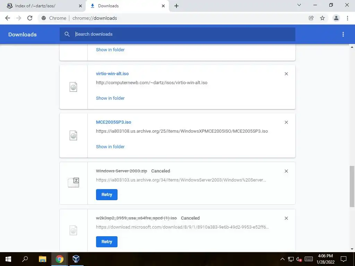Image resolution: width=355 pixels, height=266 pixels.
Task: Reload the downloads page
Action: 30,18
